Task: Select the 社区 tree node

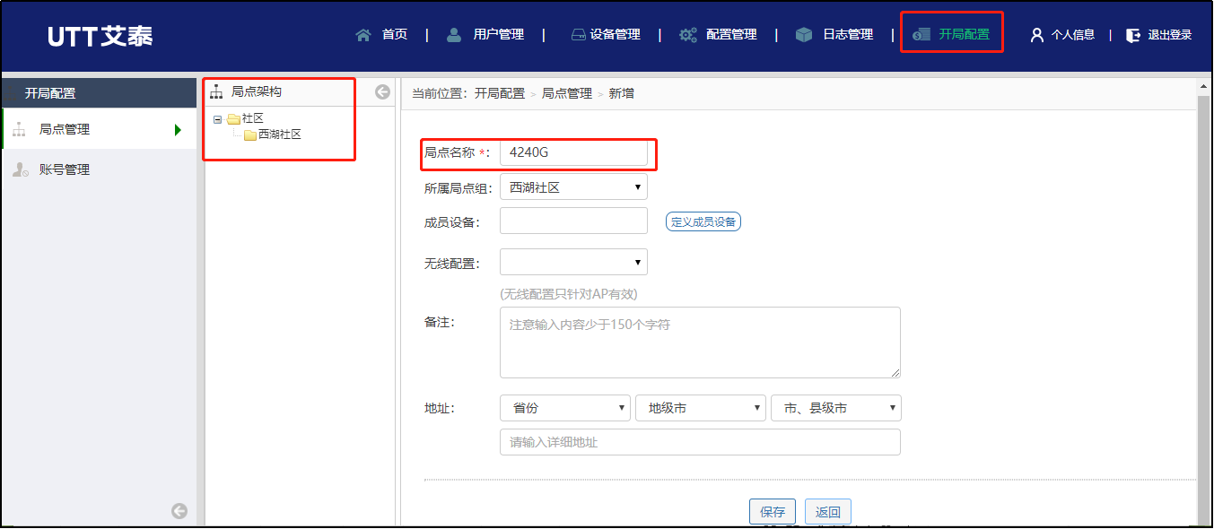Action: 253,118
